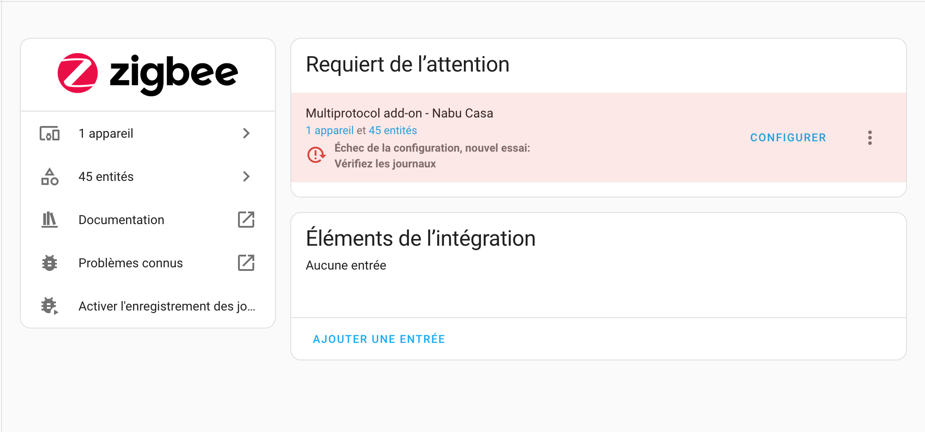Viewport: 925px width, 432px height.
Task: Open Documentation external link icon
Action: click(246, 220)
